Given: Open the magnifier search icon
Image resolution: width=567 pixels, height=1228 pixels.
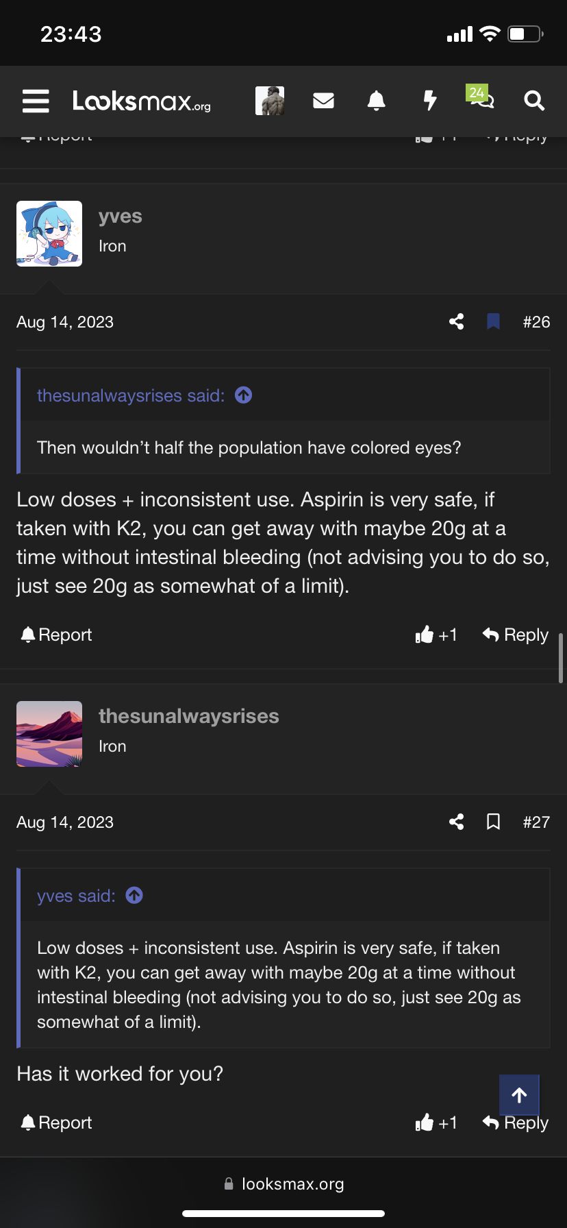Looking at the screenshot, I should [534, 101].
